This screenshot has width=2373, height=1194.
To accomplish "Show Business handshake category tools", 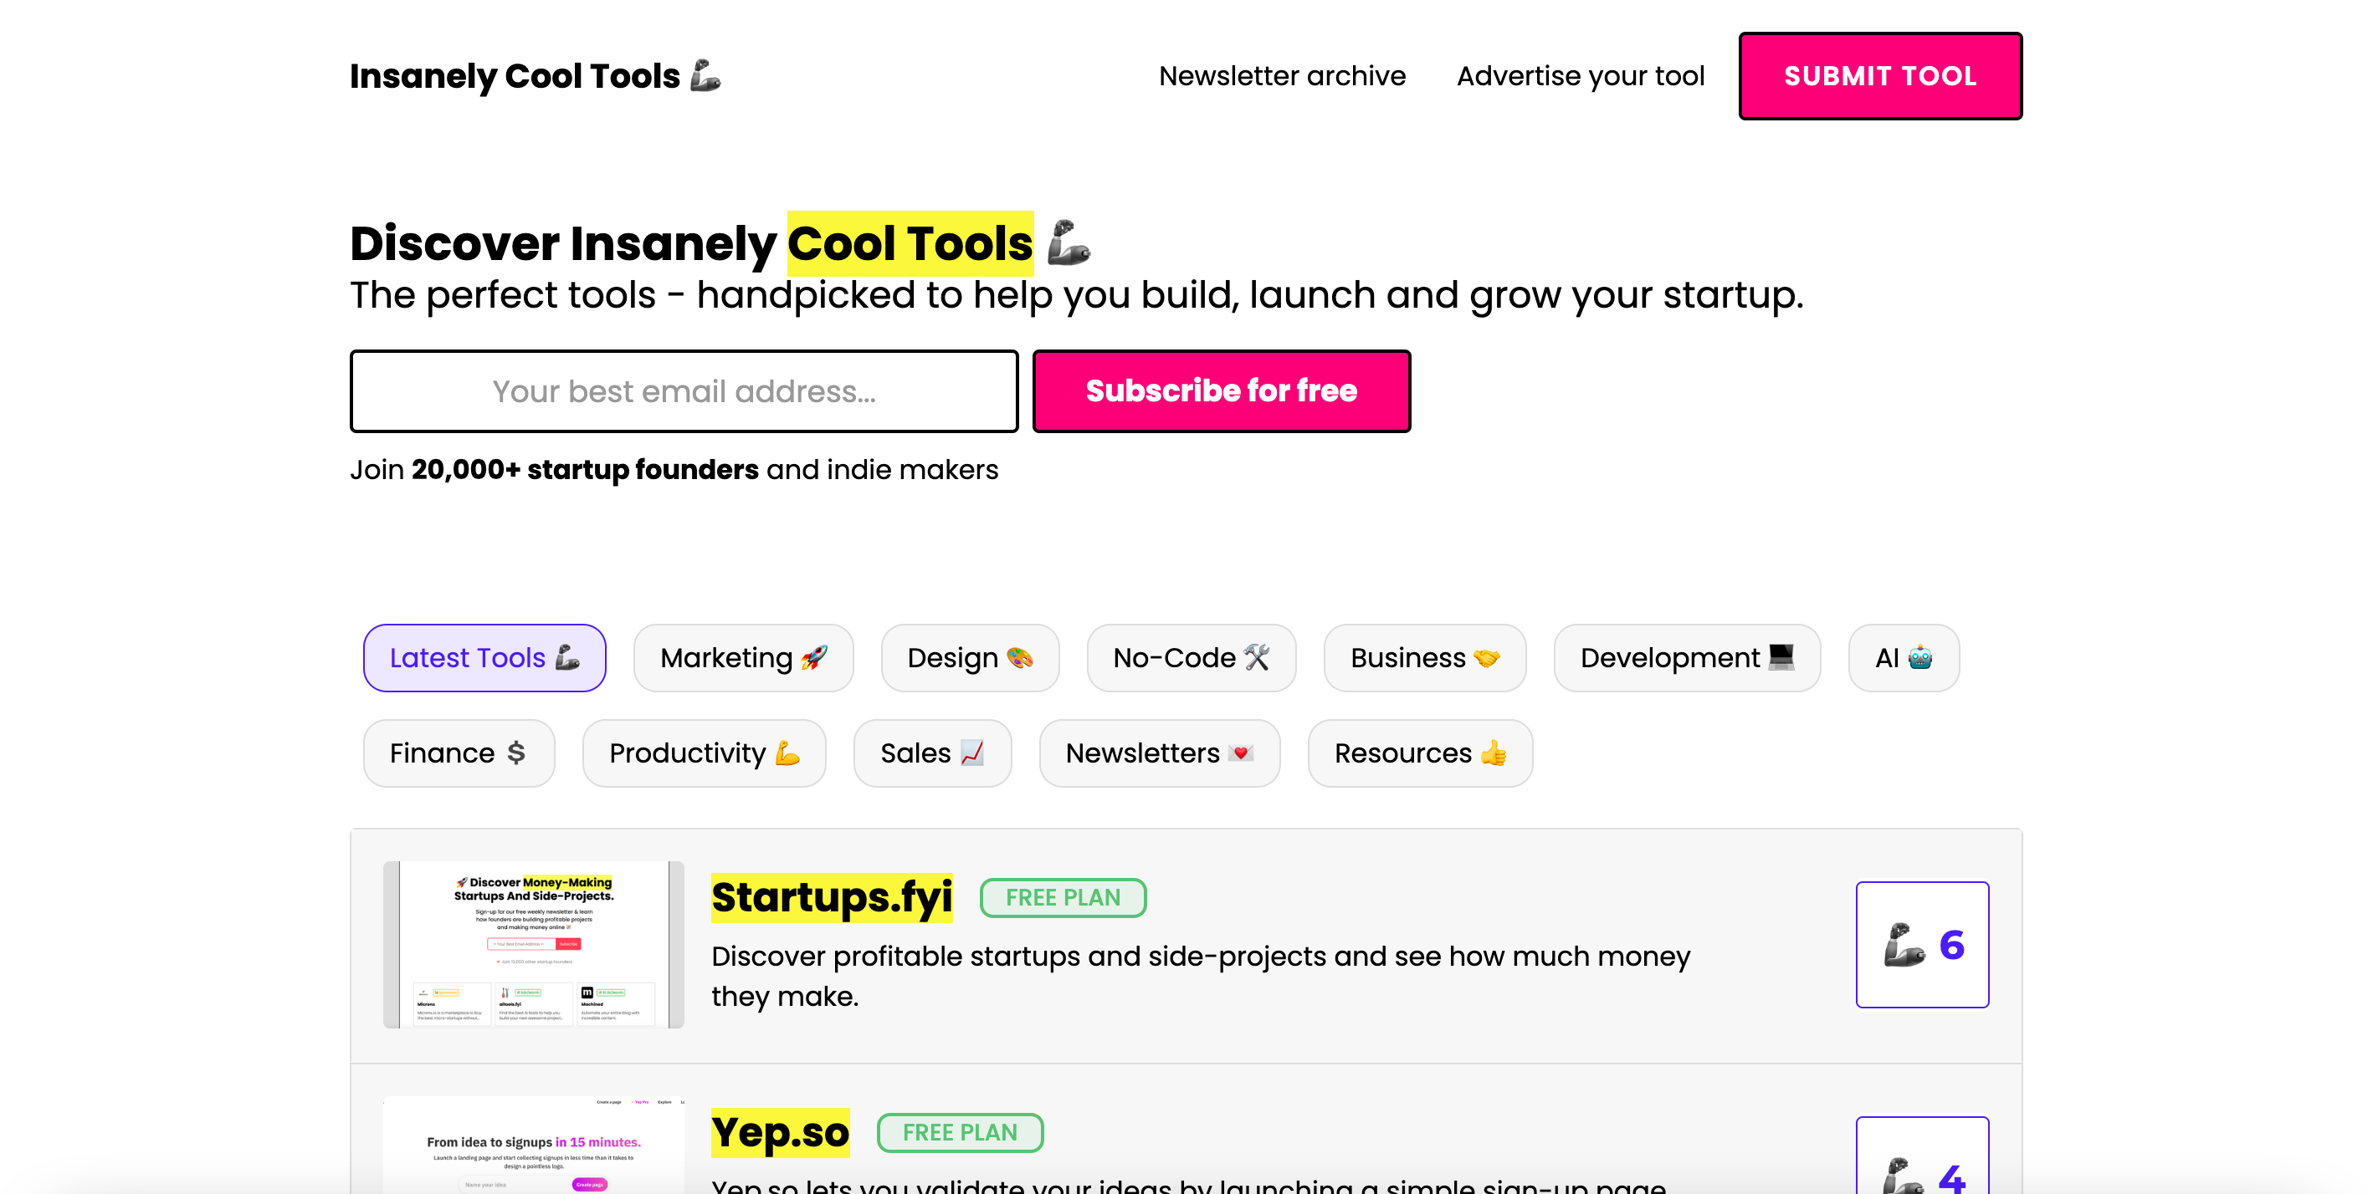I will coord(1425,658).
